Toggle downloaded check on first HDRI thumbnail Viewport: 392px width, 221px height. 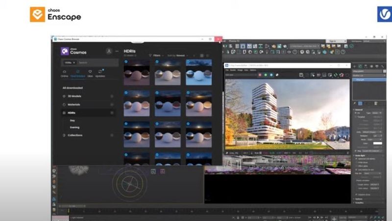click(x=126, y=62)
